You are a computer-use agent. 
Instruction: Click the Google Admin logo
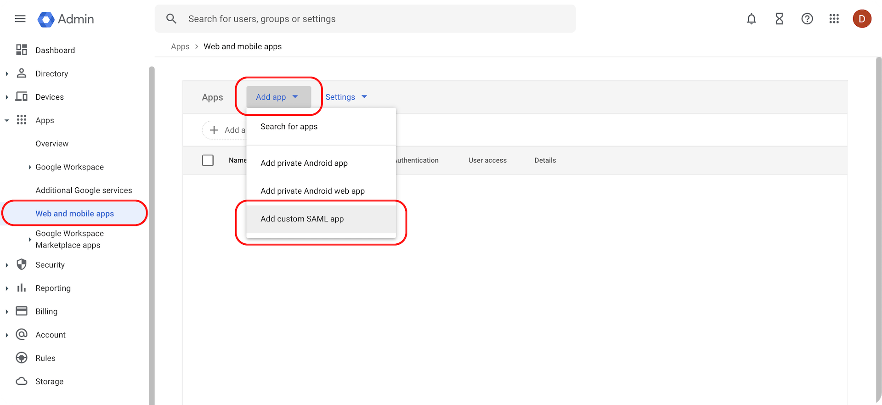point(66,19)
